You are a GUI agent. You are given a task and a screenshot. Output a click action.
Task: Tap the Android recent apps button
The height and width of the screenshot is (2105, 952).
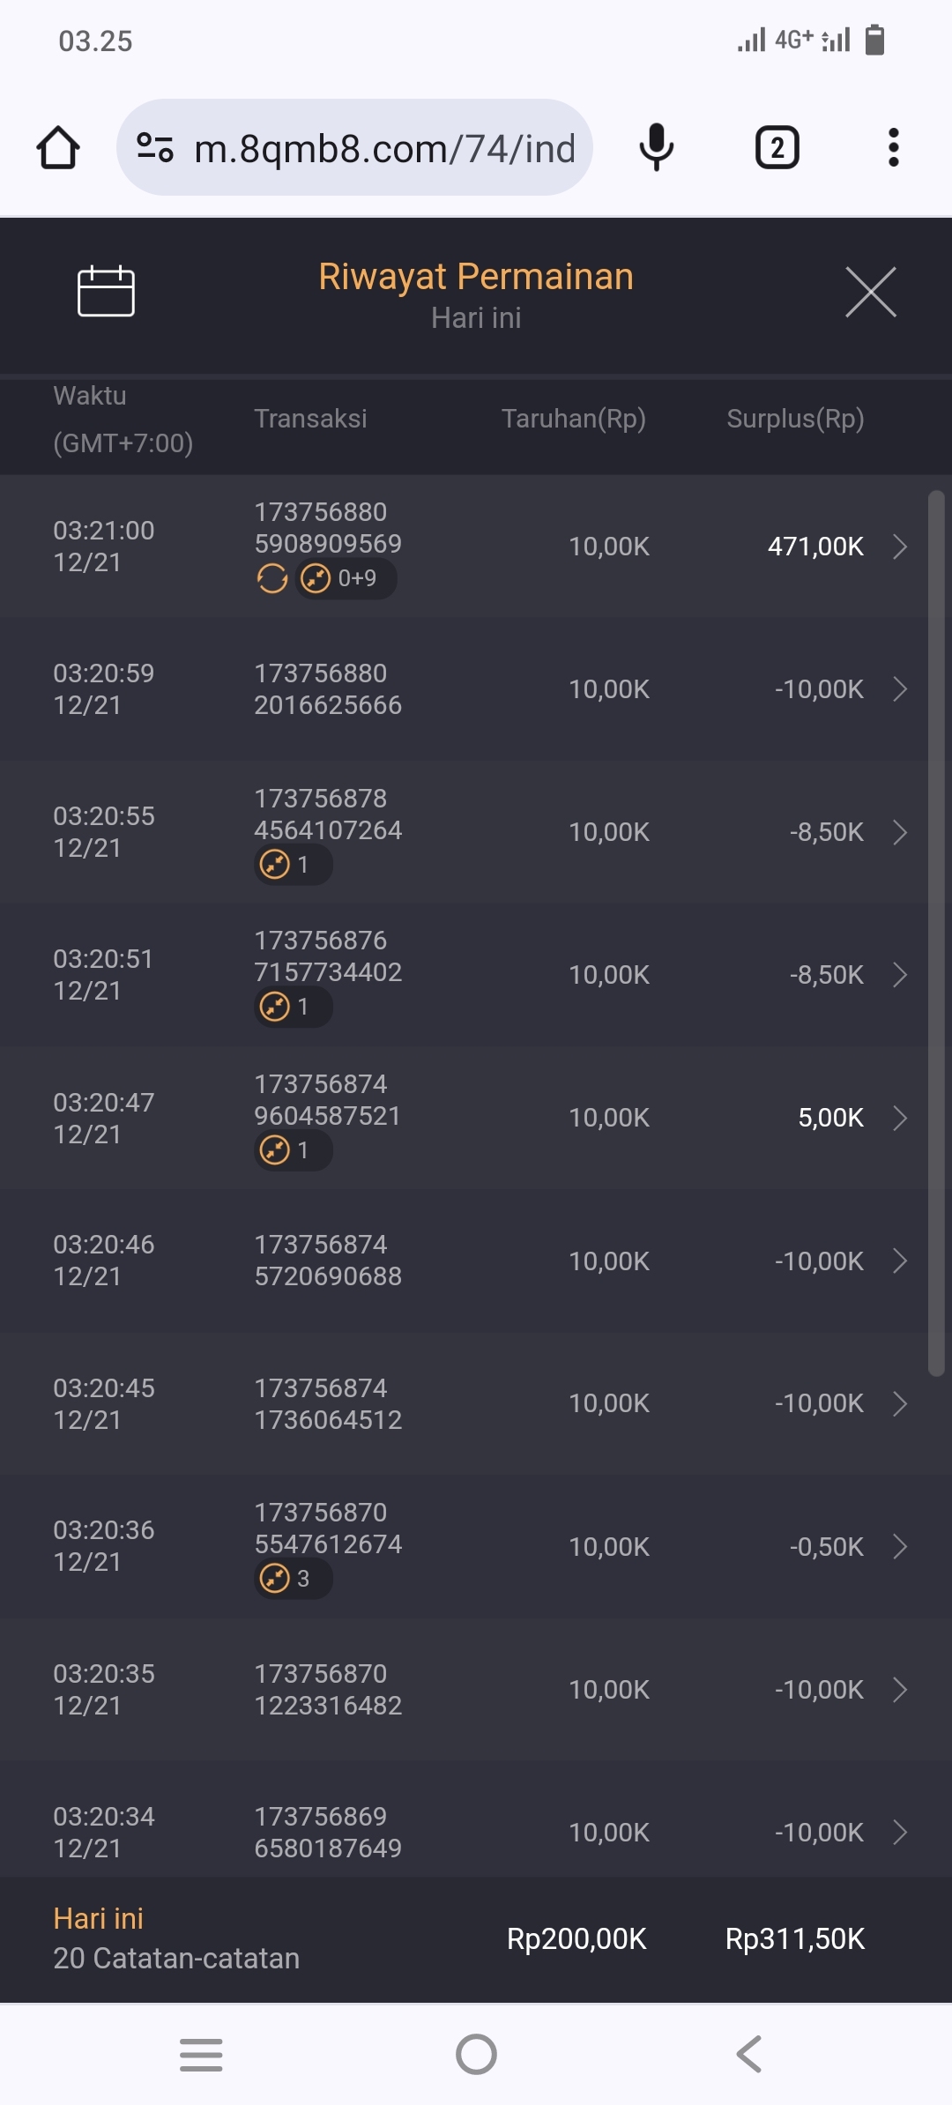click(201, 2055)
